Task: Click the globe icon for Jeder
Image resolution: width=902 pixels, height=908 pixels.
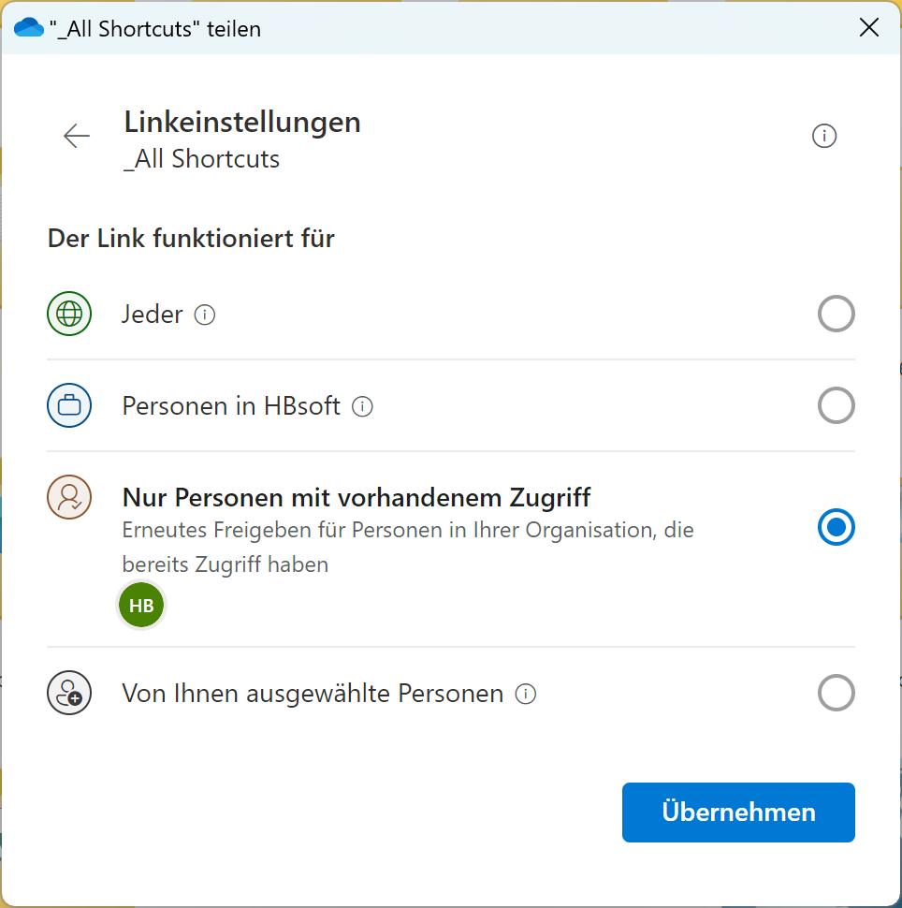Action: (x=69, y=314)
